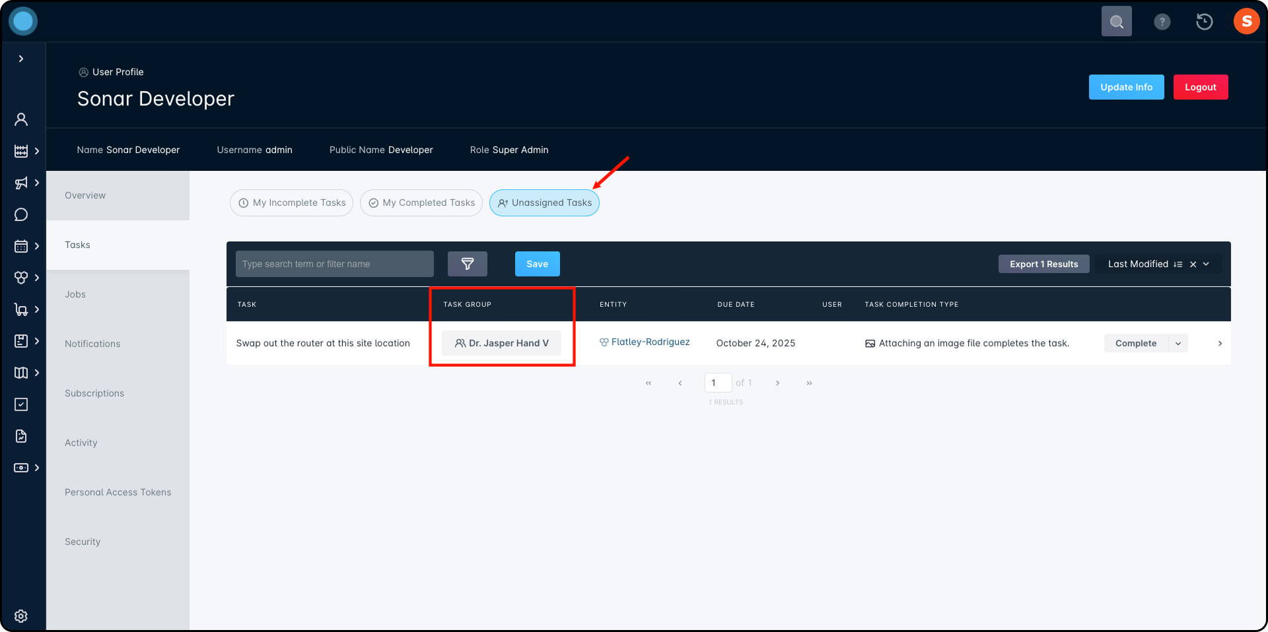Toggle the My Incomplete Tasks filter

click(x=291, y=203)
